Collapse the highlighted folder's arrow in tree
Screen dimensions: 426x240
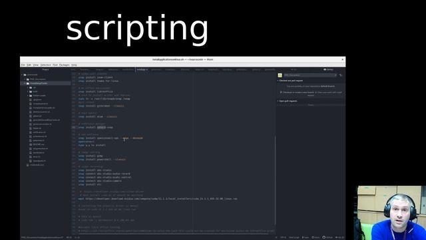25,83
